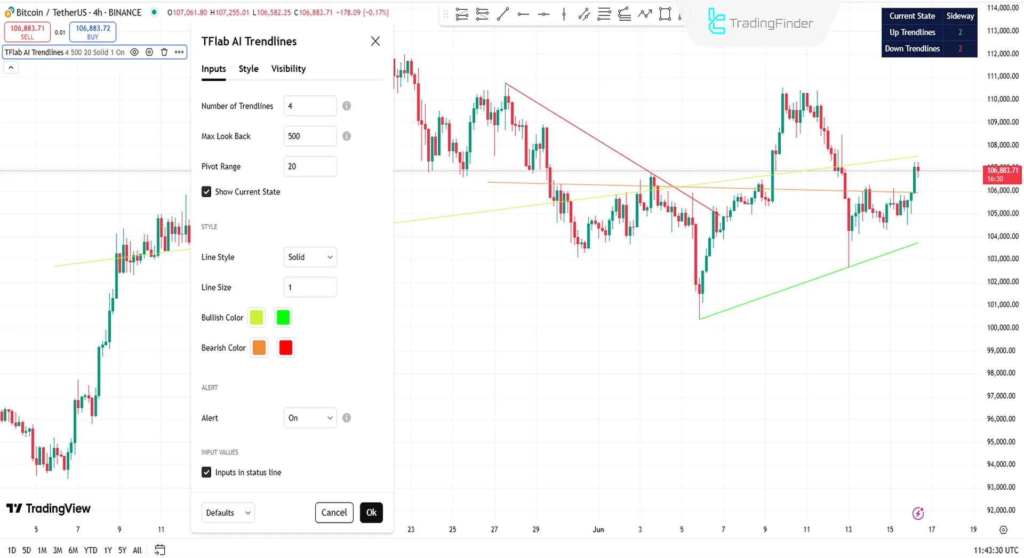This screenshot has height=558, width=1024.
Task: Switch chart to 1D timeframe
Action: pyautogui.click(x=11, y=550)
